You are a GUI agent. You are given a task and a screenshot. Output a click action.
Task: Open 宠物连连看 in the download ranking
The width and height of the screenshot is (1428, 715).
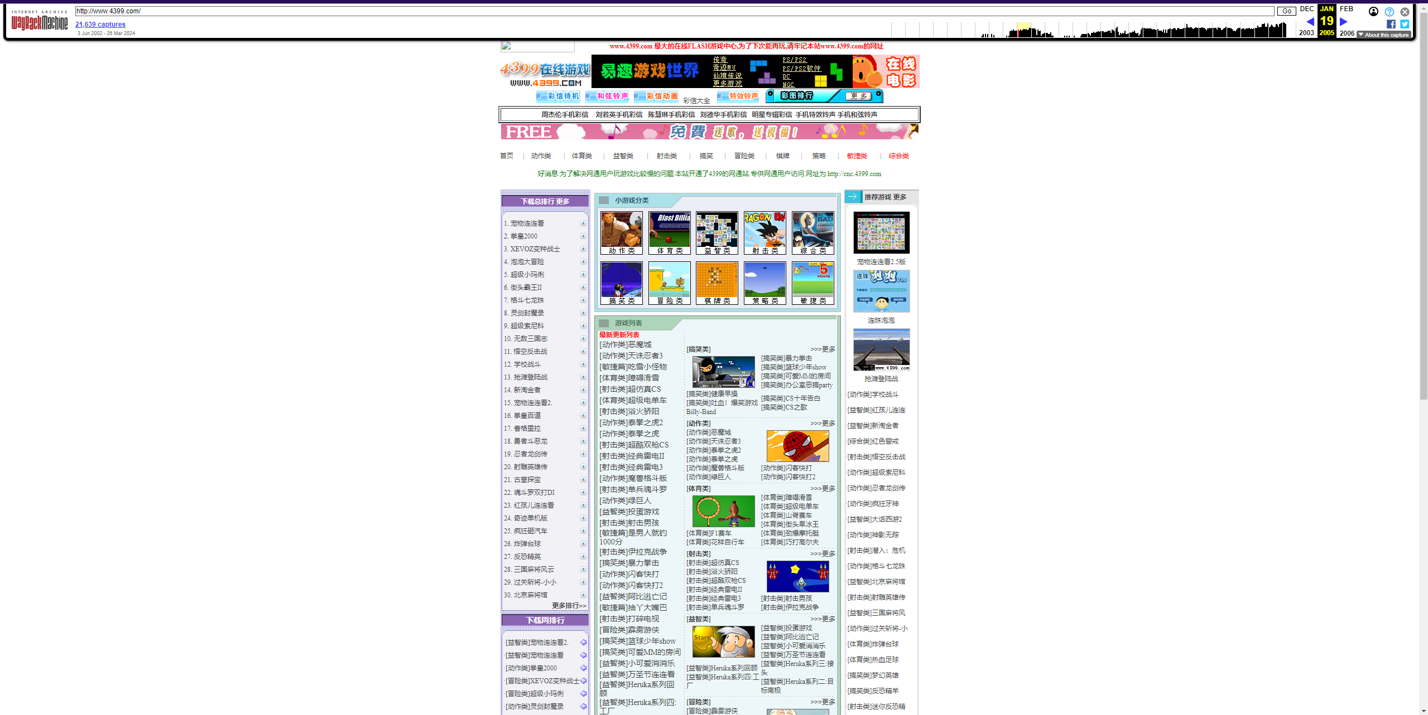pyautogui.click(x=527, y=223)
